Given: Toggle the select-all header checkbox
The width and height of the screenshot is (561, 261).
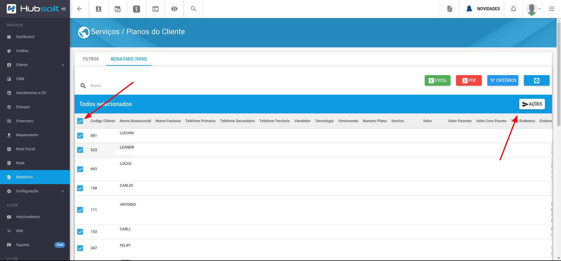Looking at the screenshot, I should (80, 121).
